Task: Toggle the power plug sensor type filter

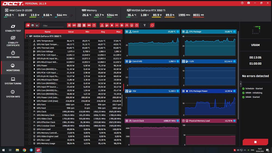Action: [x=112, y=25]
